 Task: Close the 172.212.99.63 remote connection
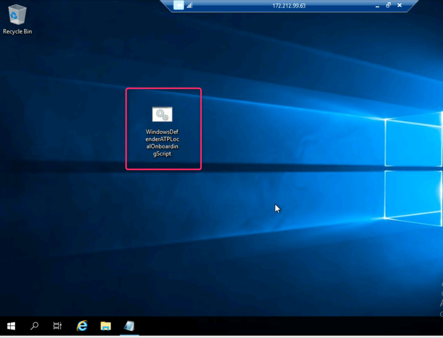[x=399, y=5]
